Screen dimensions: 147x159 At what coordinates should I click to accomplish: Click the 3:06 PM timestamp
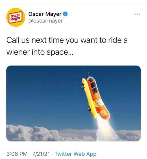click(17, 154)
